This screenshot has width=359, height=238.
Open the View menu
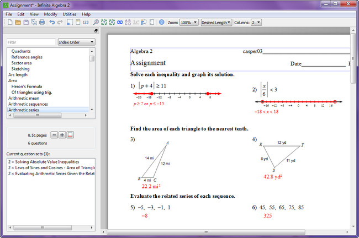[34, 14]
